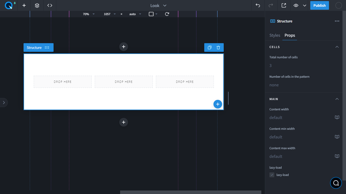The height and width of the screenshot is (194, 346).
Task: Switch to the Styles tab
Action: (x=275, y=35)
